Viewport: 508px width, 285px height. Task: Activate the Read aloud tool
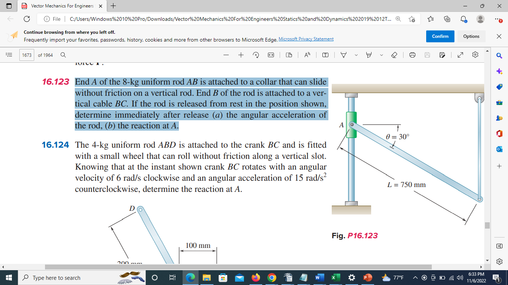pyautogui.click(x=307, y=55)
